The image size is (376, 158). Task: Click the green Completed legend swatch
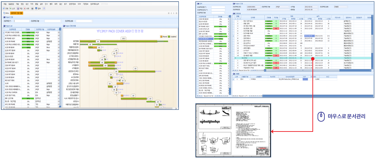tap(169, 36)
